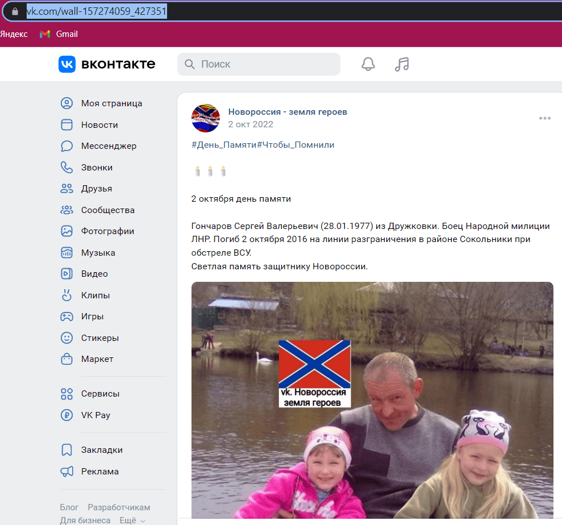This screenshot has height=525, width=562.
Task: Click the Новости sidebar icon
Action: tap(66, 124)
